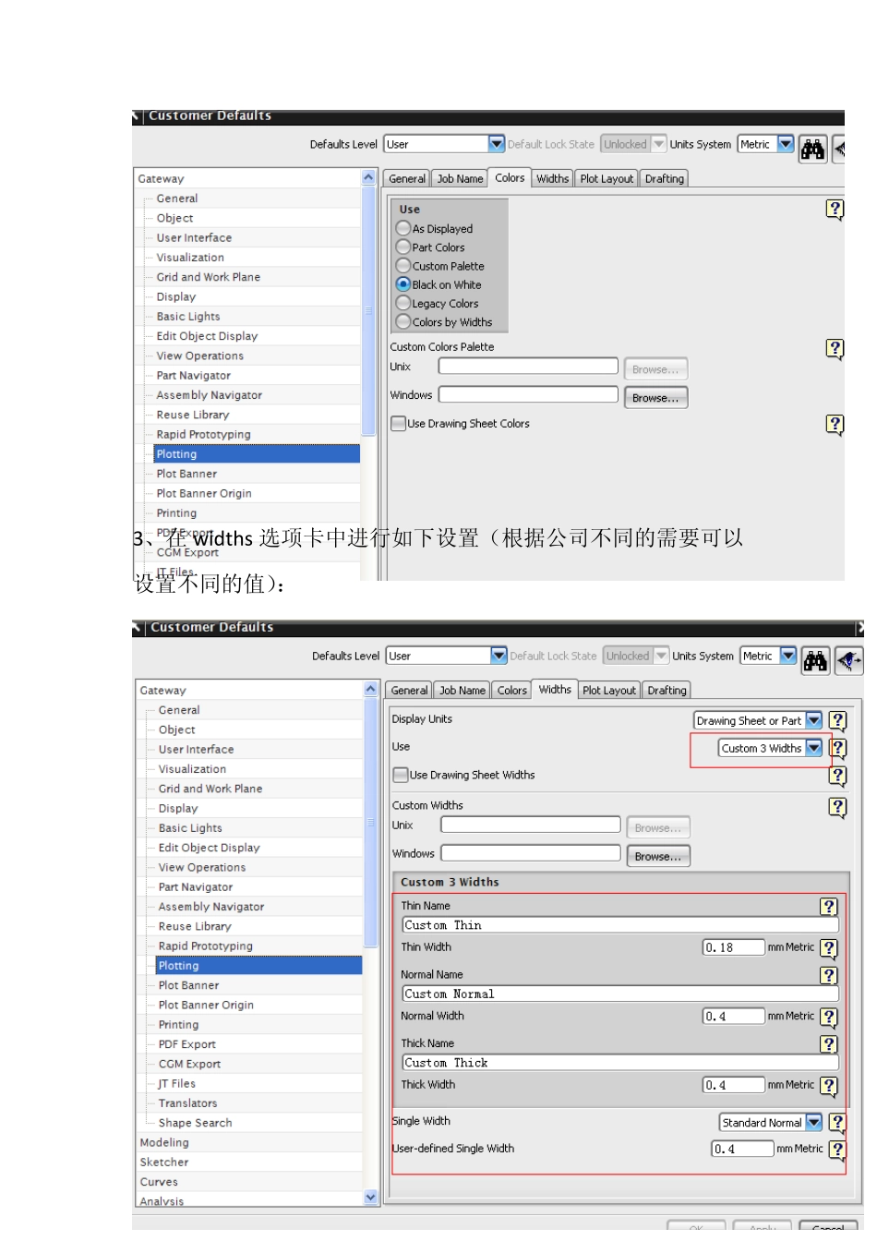Open Default Lock State dropdown in Widths-tab dialog
877x1241 pixels.
[x=661, y=656]
